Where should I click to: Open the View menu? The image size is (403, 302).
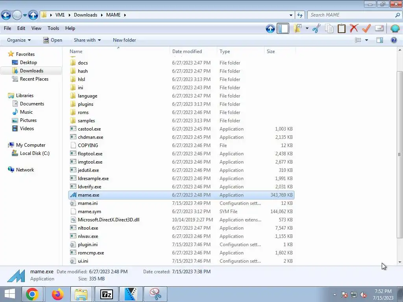(36, 28)
